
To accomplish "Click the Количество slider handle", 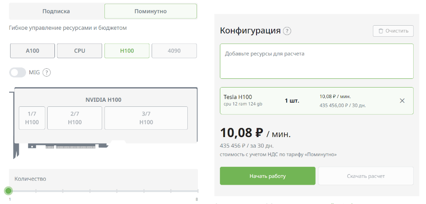I will pos(8,191).
